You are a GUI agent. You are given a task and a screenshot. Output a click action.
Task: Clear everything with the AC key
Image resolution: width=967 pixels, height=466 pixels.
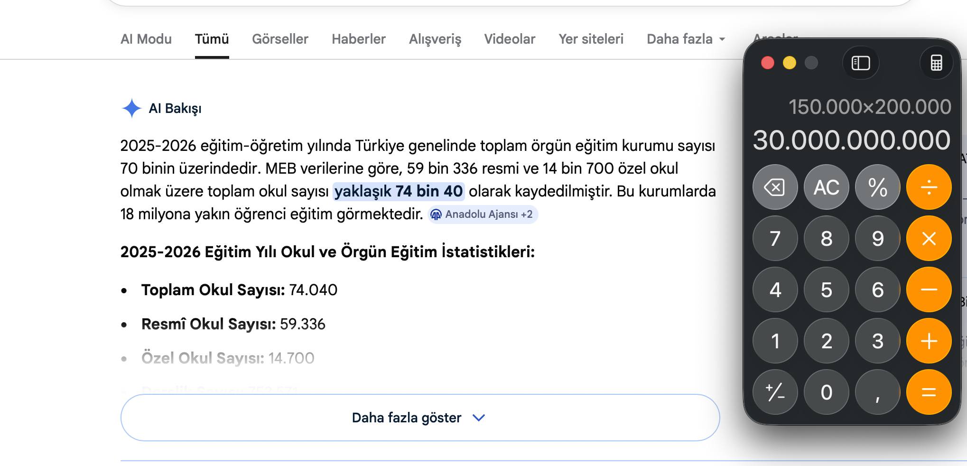click(826, 187)
